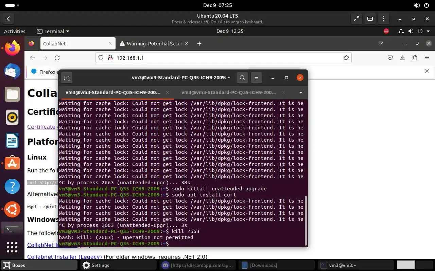Open host clock Dec 9 07:25
435x271 pixels.
tap(217, 5)
